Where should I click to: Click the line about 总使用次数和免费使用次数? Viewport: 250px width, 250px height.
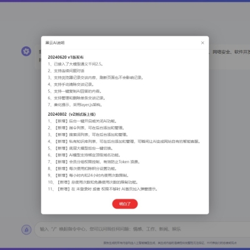(x=93, y=182)
